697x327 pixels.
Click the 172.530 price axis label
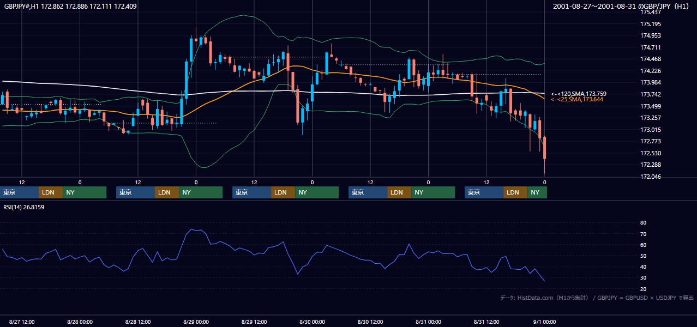tap(651, 153)
